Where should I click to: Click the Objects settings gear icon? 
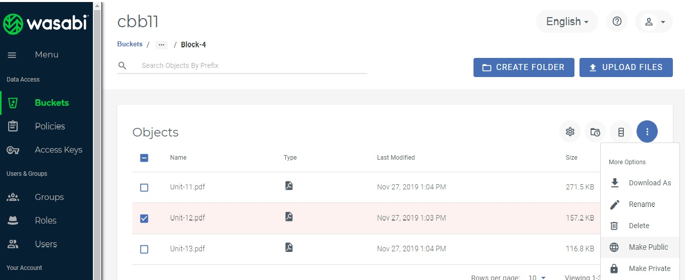coord(570,132)
